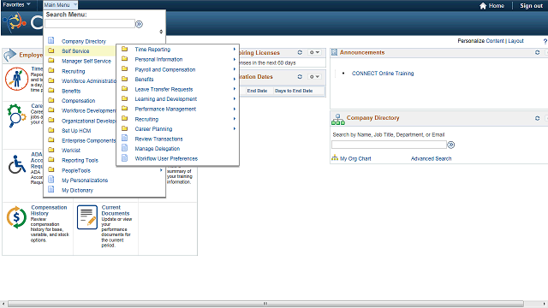This screenshot has width=548, height=308.
Task: Open Manager Self Service menu folder
Action: (x=86, y=61)
